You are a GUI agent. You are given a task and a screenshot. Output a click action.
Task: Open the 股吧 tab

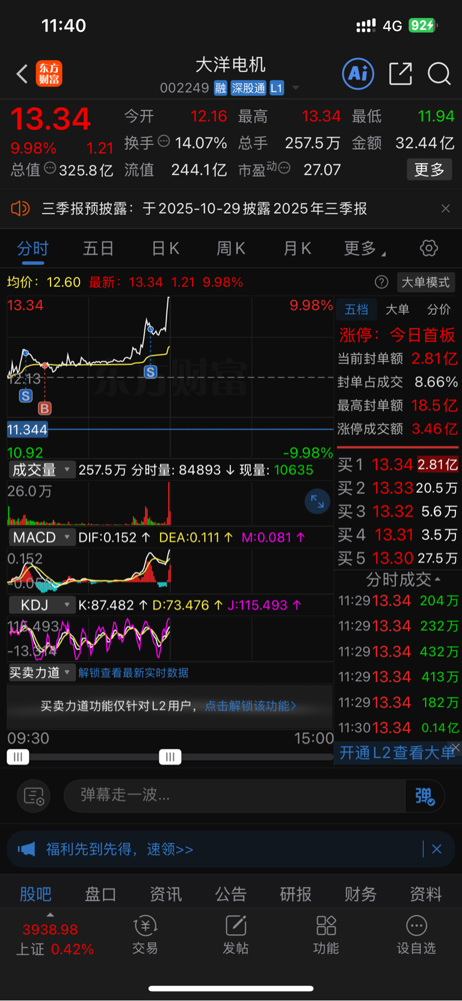coord(35,894)
